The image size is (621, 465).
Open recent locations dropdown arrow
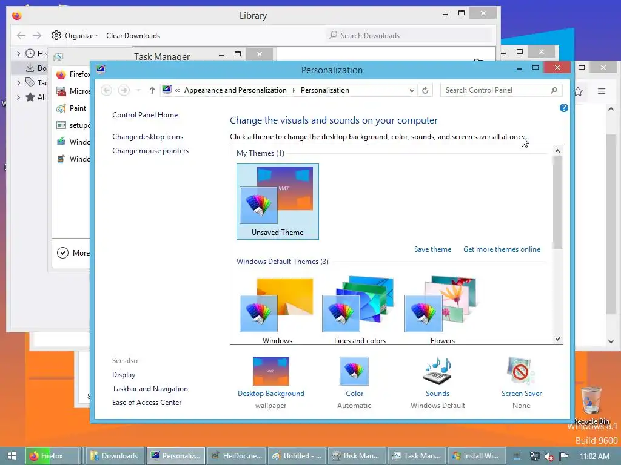click(138, 91)
